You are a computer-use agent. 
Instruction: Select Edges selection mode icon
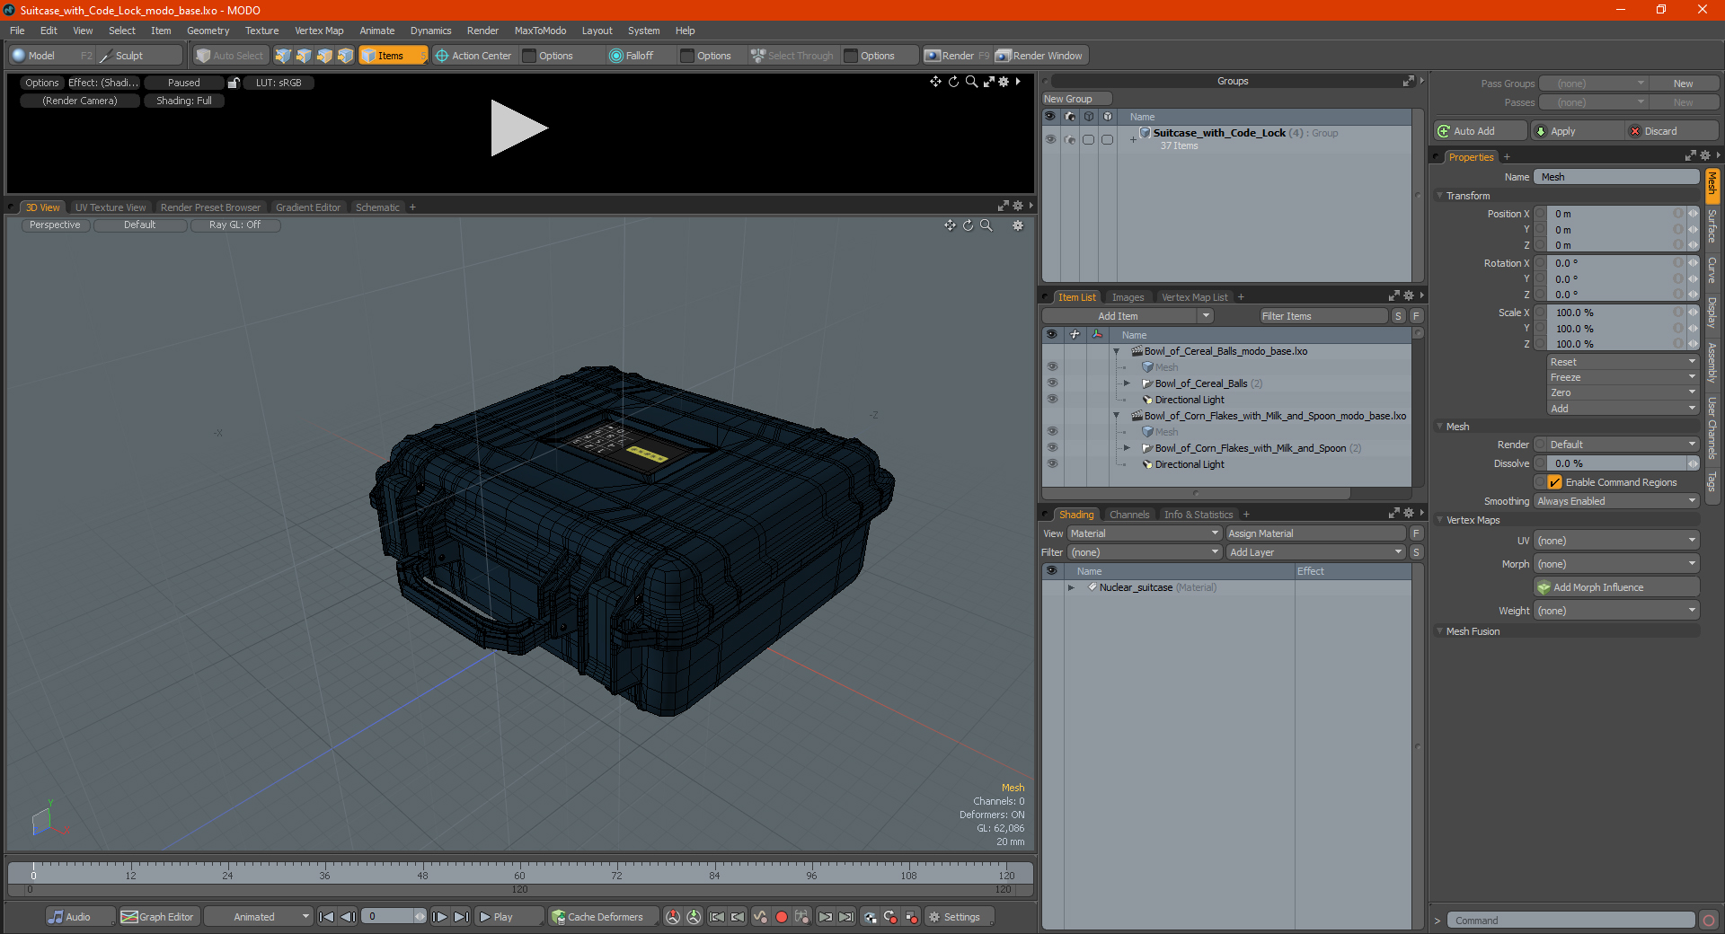pyautogui.click(x=304, y=56)
